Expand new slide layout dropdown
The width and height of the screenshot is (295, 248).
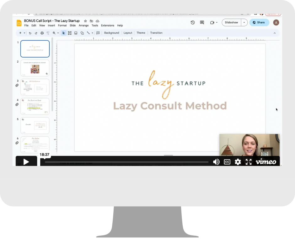[x=24, y=33]
